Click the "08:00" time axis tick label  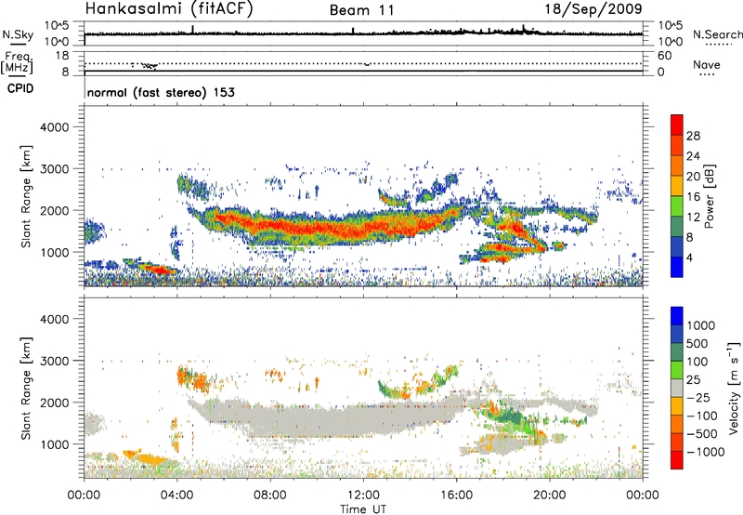[x=270, y=495]
